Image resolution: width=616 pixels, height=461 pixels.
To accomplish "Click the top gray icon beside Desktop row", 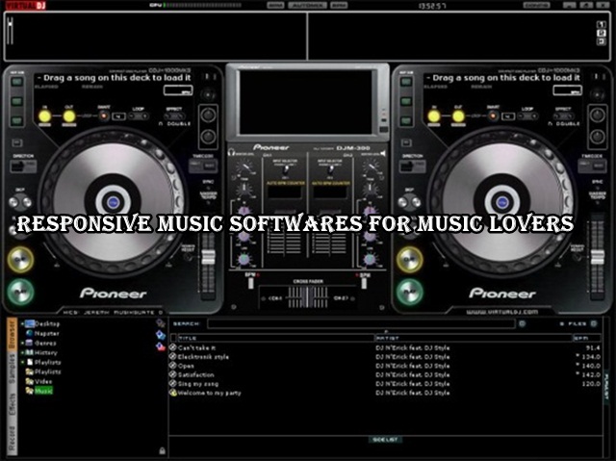I will click(x=161, y=323).
